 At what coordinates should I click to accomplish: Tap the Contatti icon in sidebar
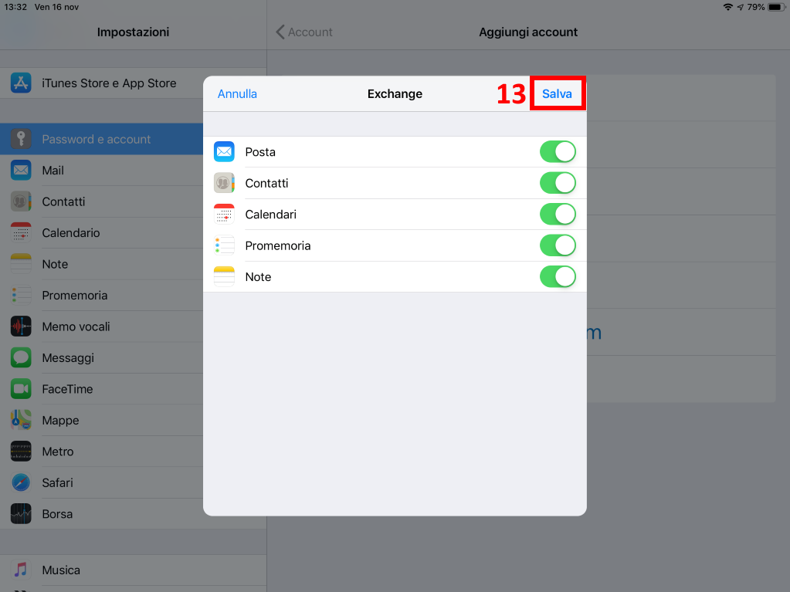click(21, 201)
